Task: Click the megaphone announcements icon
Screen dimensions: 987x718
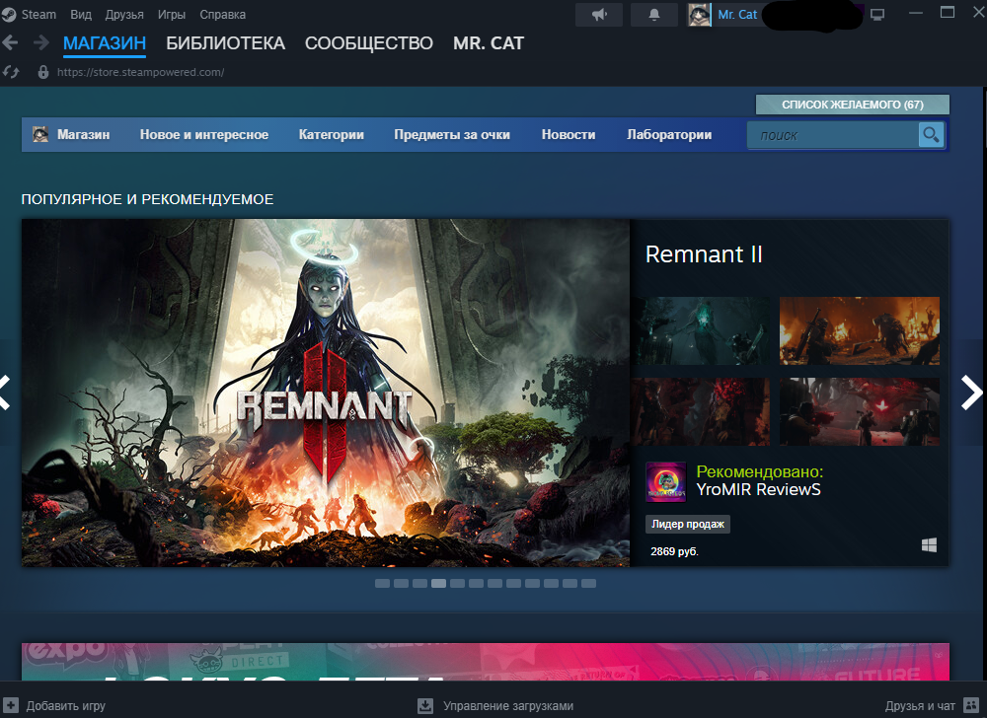Action: (599, 15)
